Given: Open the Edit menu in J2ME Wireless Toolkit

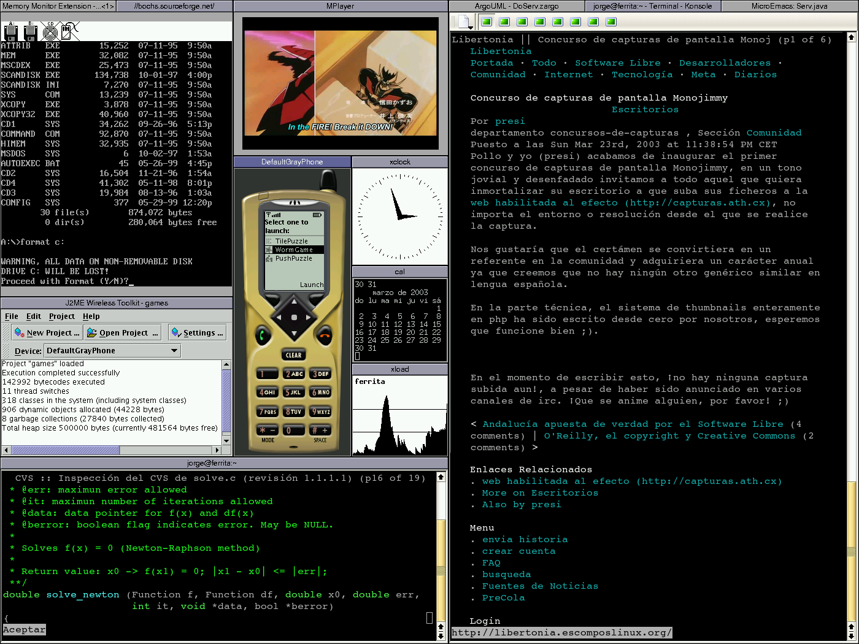Looking at the screenshot, I should tap(34, 316).
